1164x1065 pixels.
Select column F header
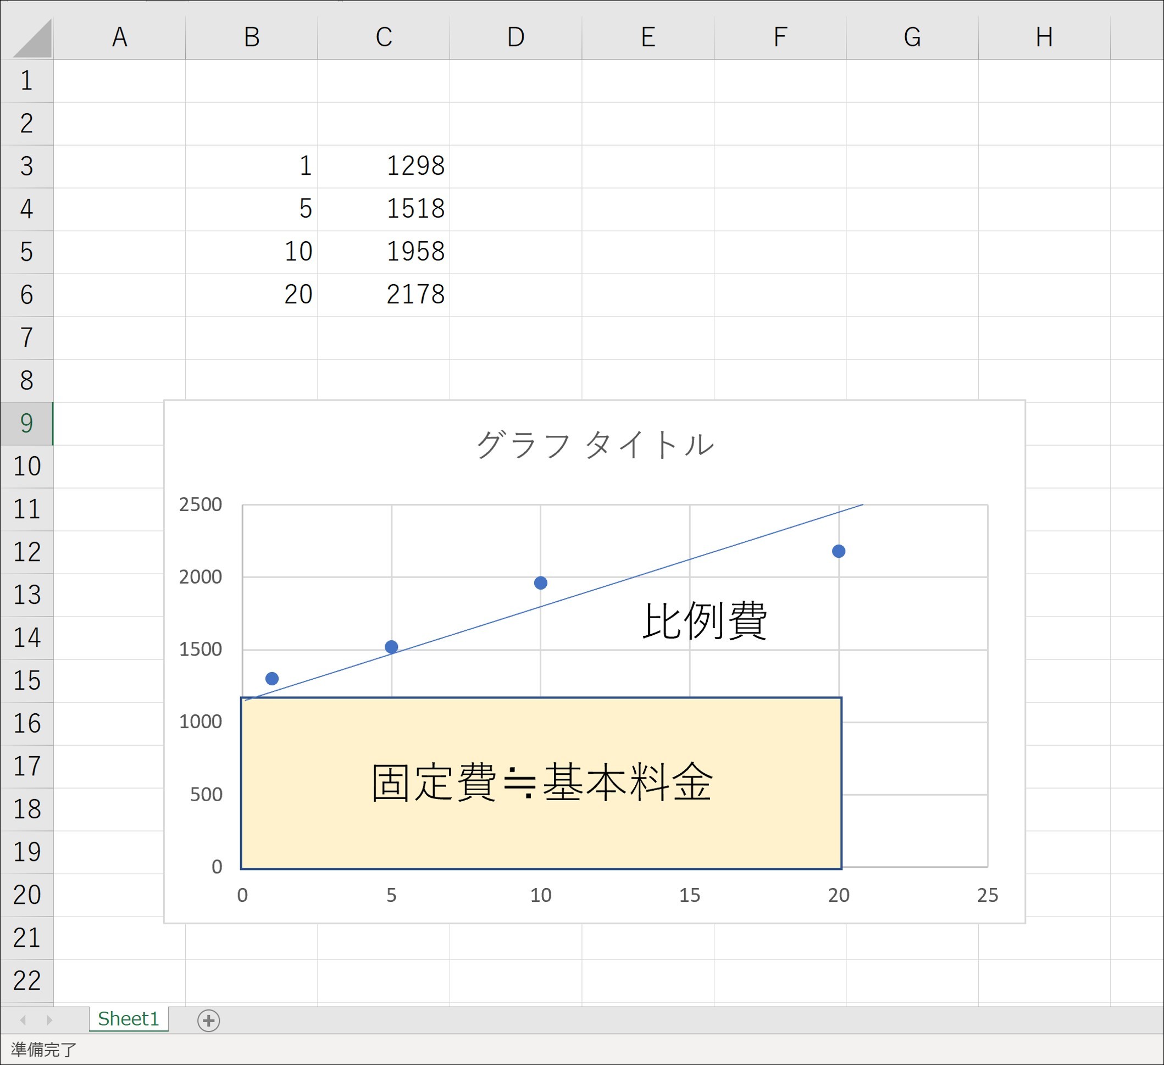tap(780, 37)
